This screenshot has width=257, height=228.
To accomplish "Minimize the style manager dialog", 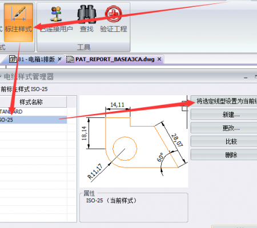I will pyautogui.click(x=246, y=78).
